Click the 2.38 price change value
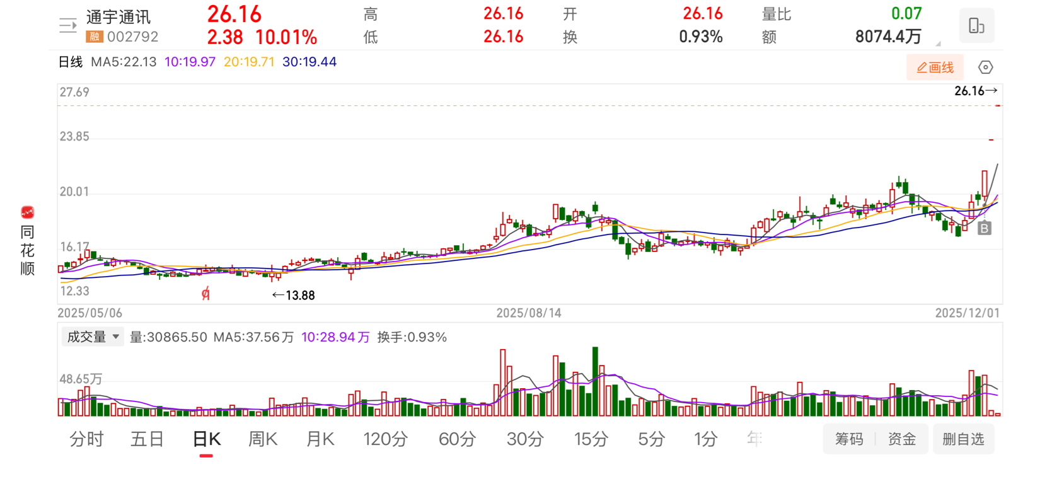 tap(225, 37)
